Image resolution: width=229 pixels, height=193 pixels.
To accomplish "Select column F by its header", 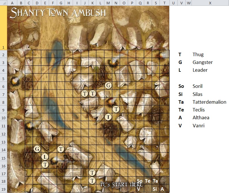I will (x=53, y=3).
